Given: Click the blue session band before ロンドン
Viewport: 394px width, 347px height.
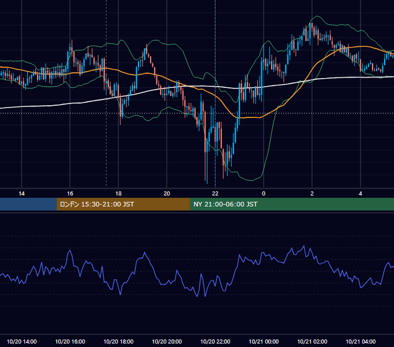Looking at the screenshot, I should point(28,204).
